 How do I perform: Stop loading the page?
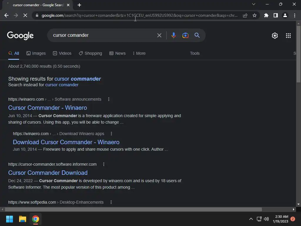tap(25, 15)
